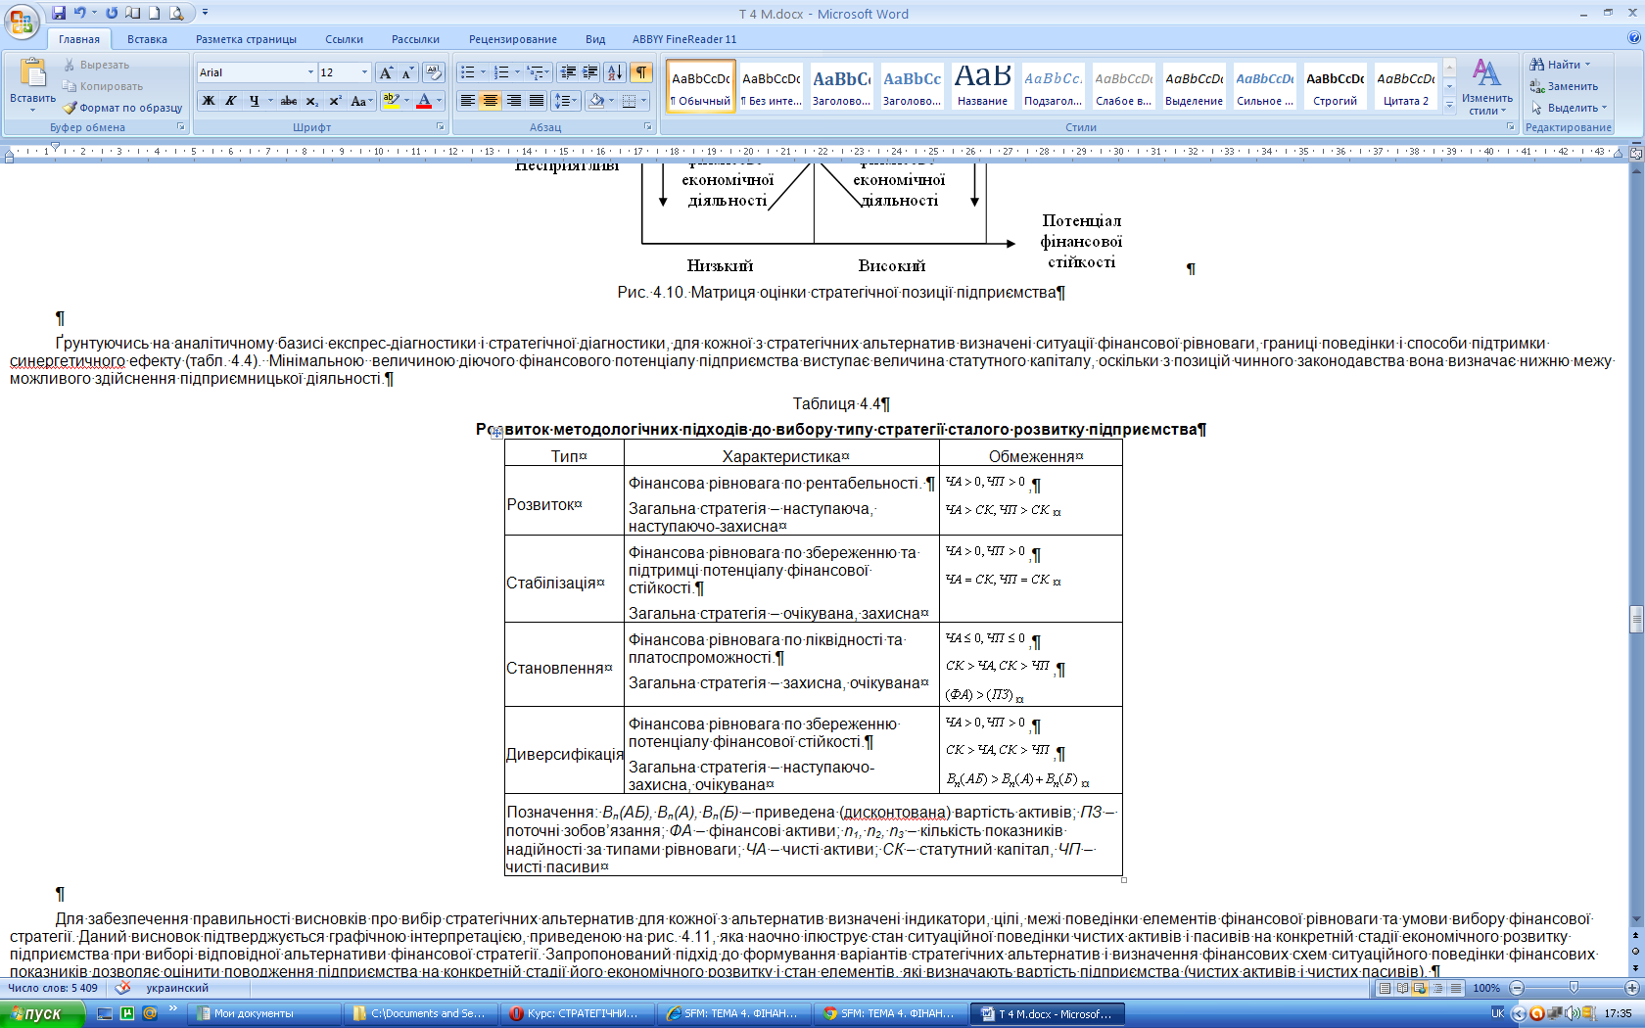
Task: Save document via Quick Access toolbar
Action: tap(59, 13)
